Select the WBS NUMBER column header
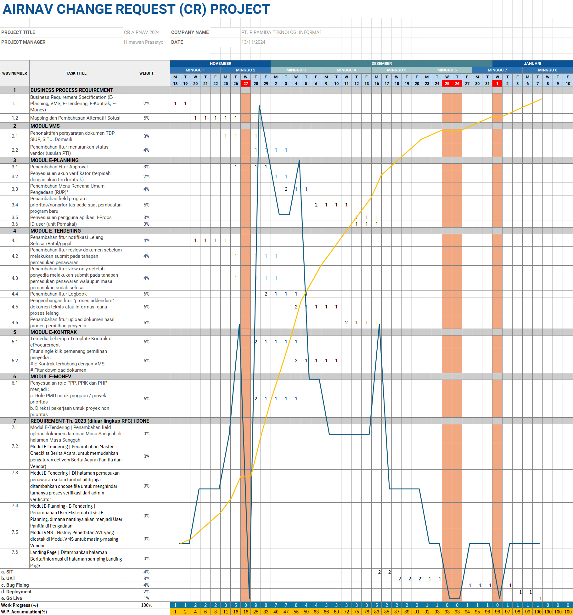This screenshot has height=615, width=573. pyautogui.click(x=14, y=73)
